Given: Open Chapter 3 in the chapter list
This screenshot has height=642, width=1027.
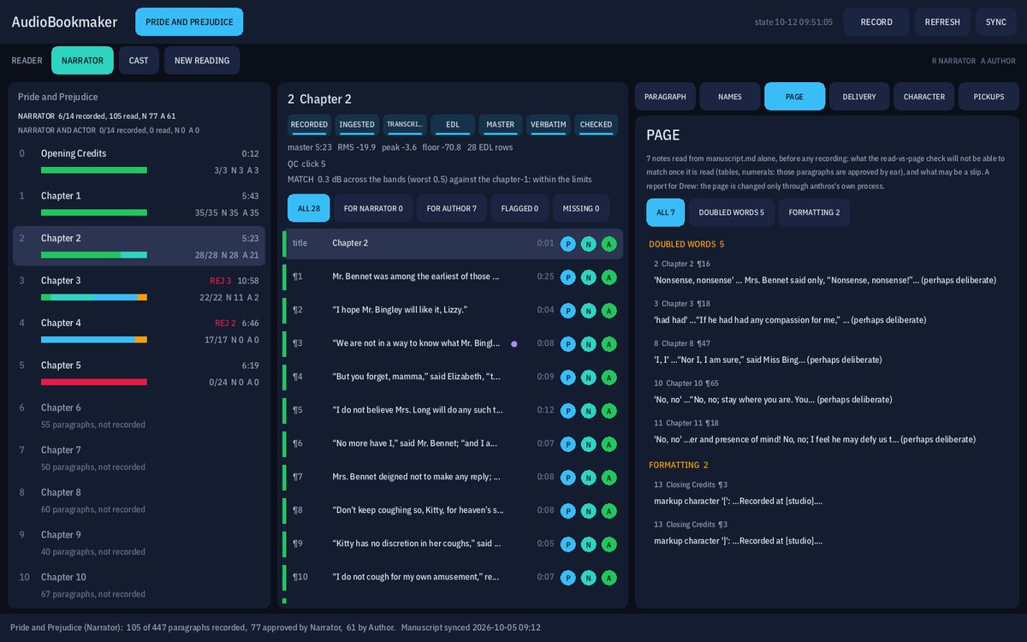Looking at the screenshot, I should point(139,288).
